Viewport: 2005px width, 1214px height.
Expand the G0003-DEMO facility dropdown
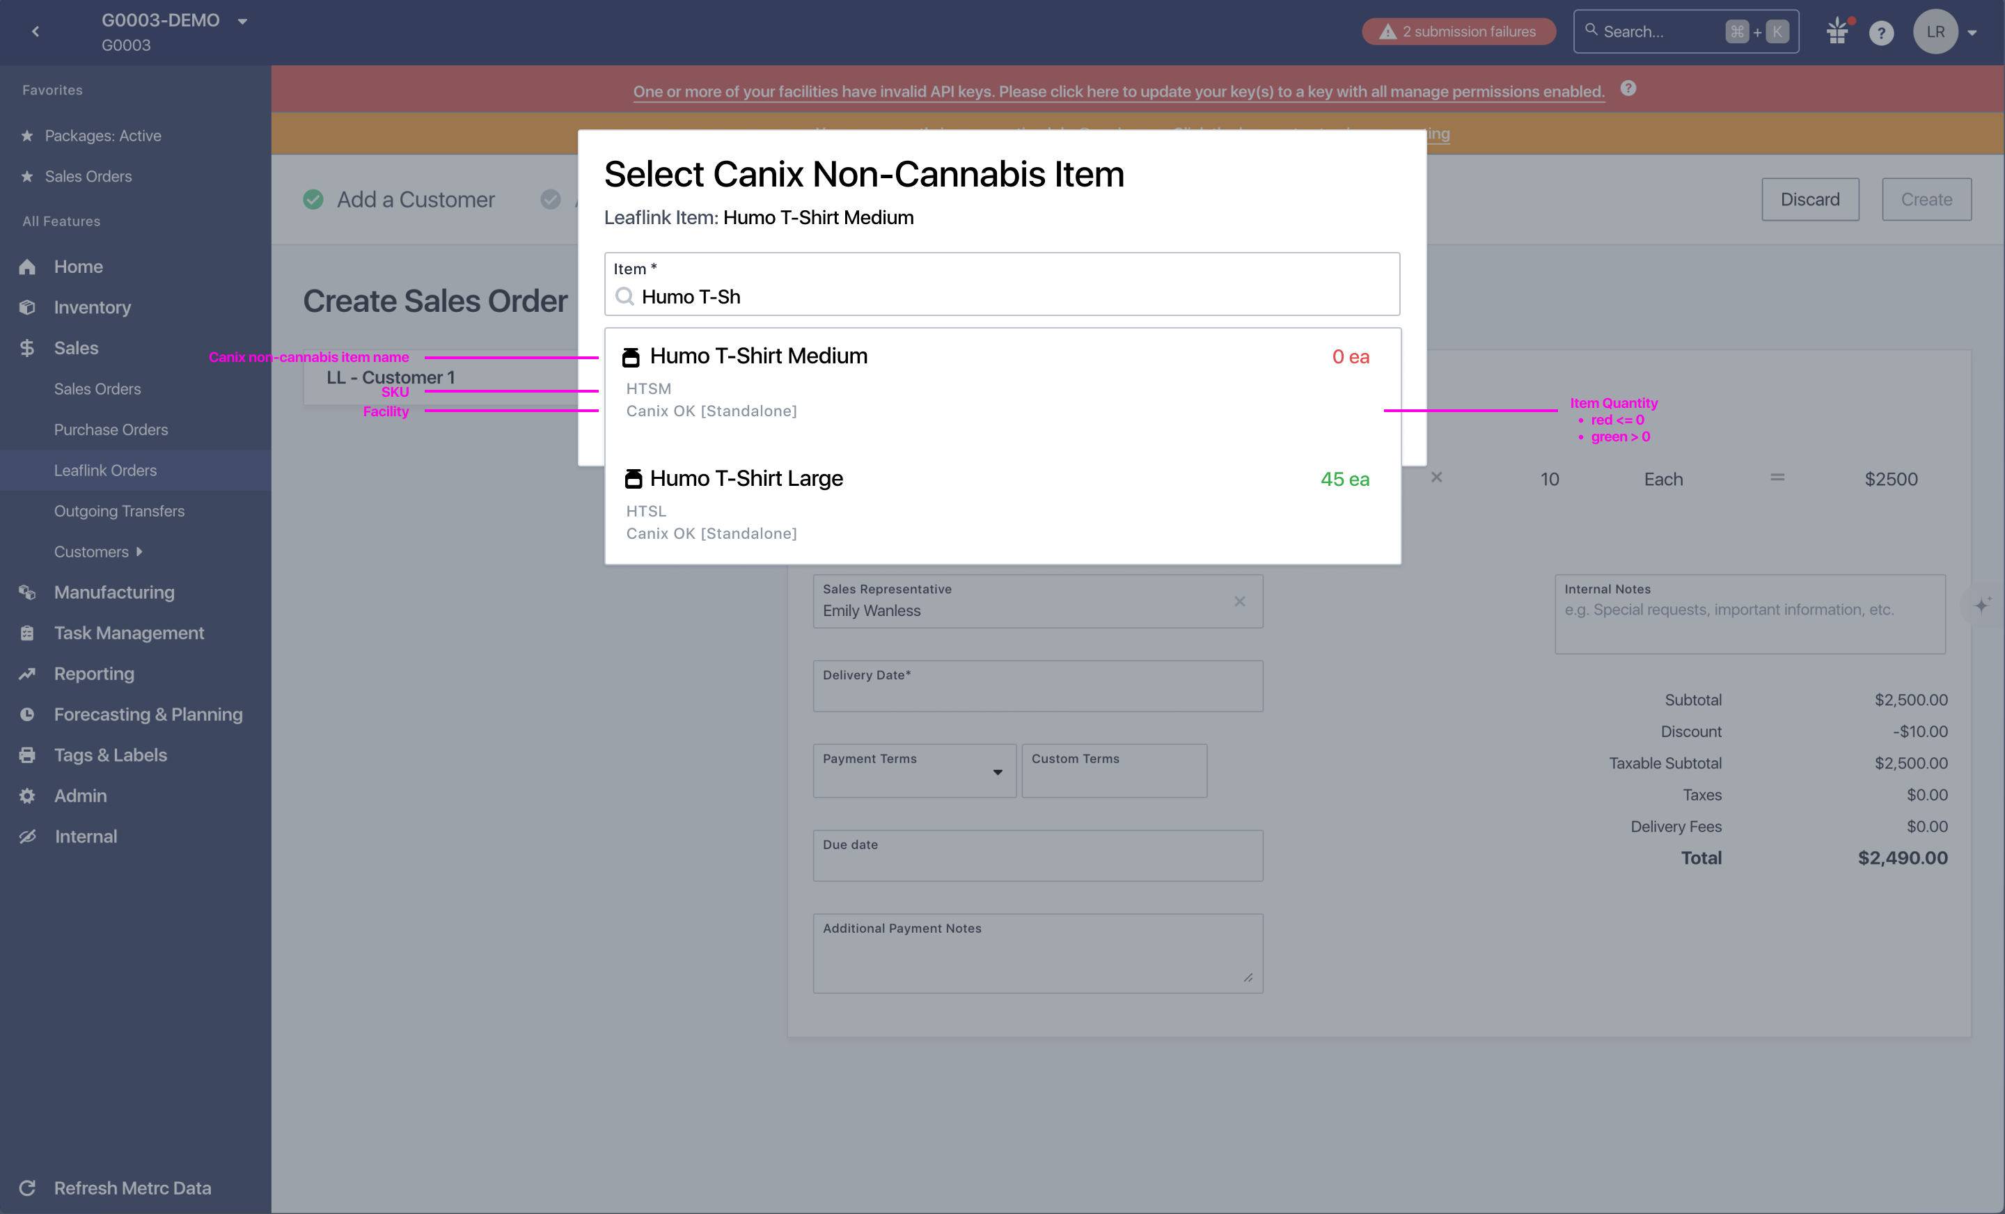coord(242,21)
